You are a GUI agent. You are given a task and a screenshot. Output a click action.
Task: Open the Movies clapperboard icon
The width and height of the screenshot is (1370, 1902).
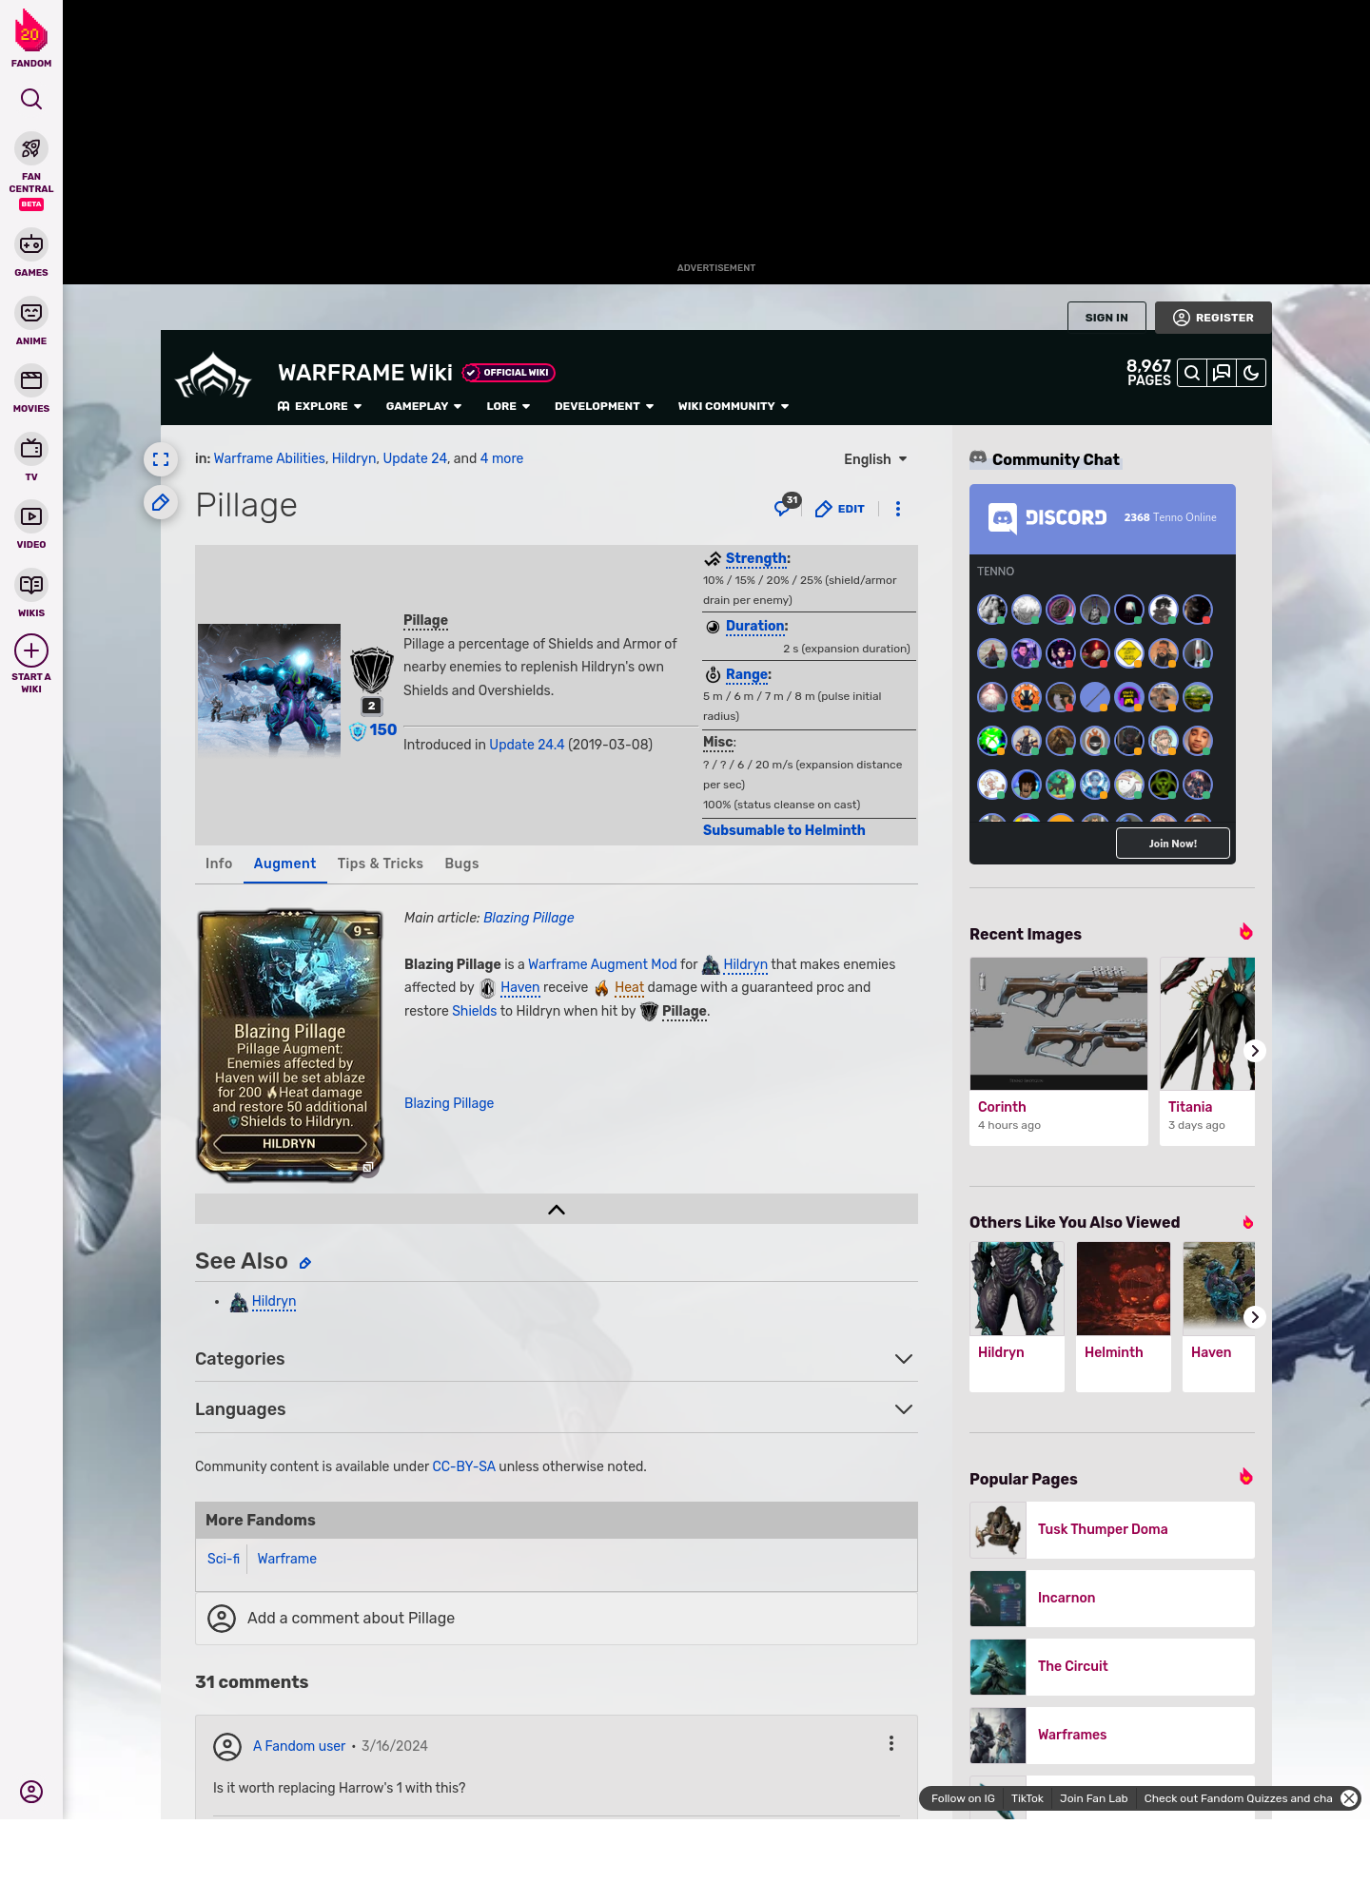tap(31, 380)
